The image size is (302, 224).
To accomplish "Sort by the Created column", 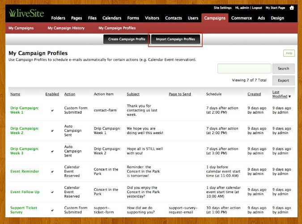I will click(254, 94).
